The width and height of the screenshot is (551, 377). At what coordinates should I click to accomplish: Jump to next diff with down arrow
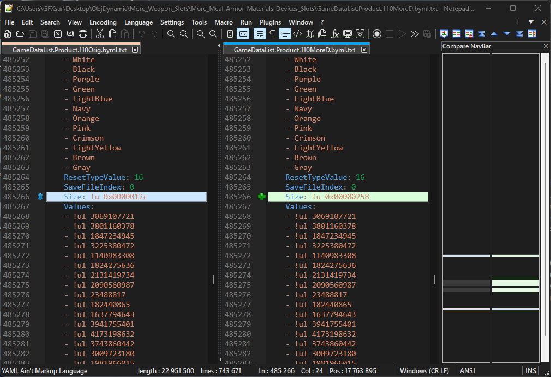pyautogui.click(x=507, y=34)
